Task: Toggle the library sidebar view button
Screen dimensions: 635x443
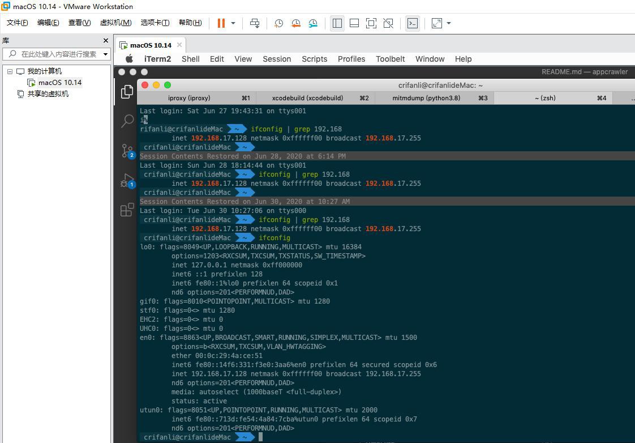Action: 337,23
